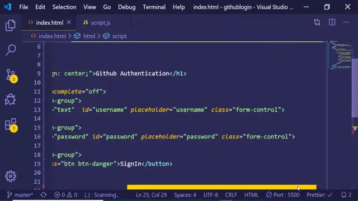Open the Selection menu

coord(64,7)
